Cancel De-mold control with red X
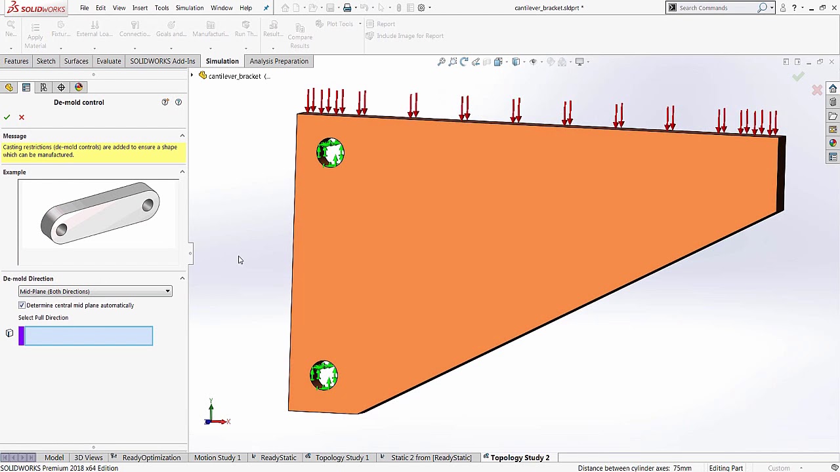Viewport: 840px width, 472px height. click(x=22, y=117)
